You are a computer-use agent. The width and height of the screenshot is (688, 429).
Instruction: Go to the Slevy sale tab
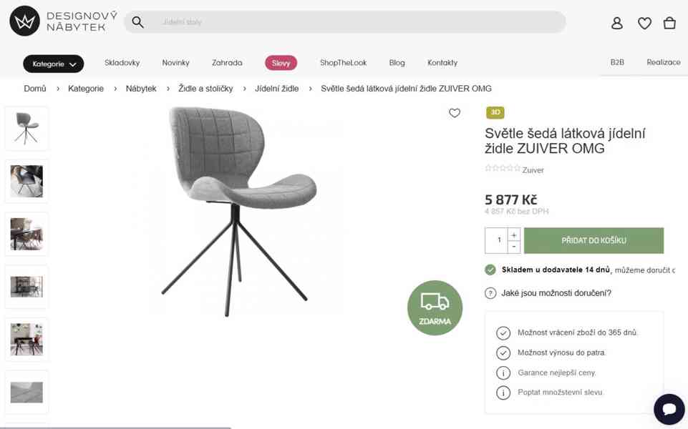pos(281,63)
